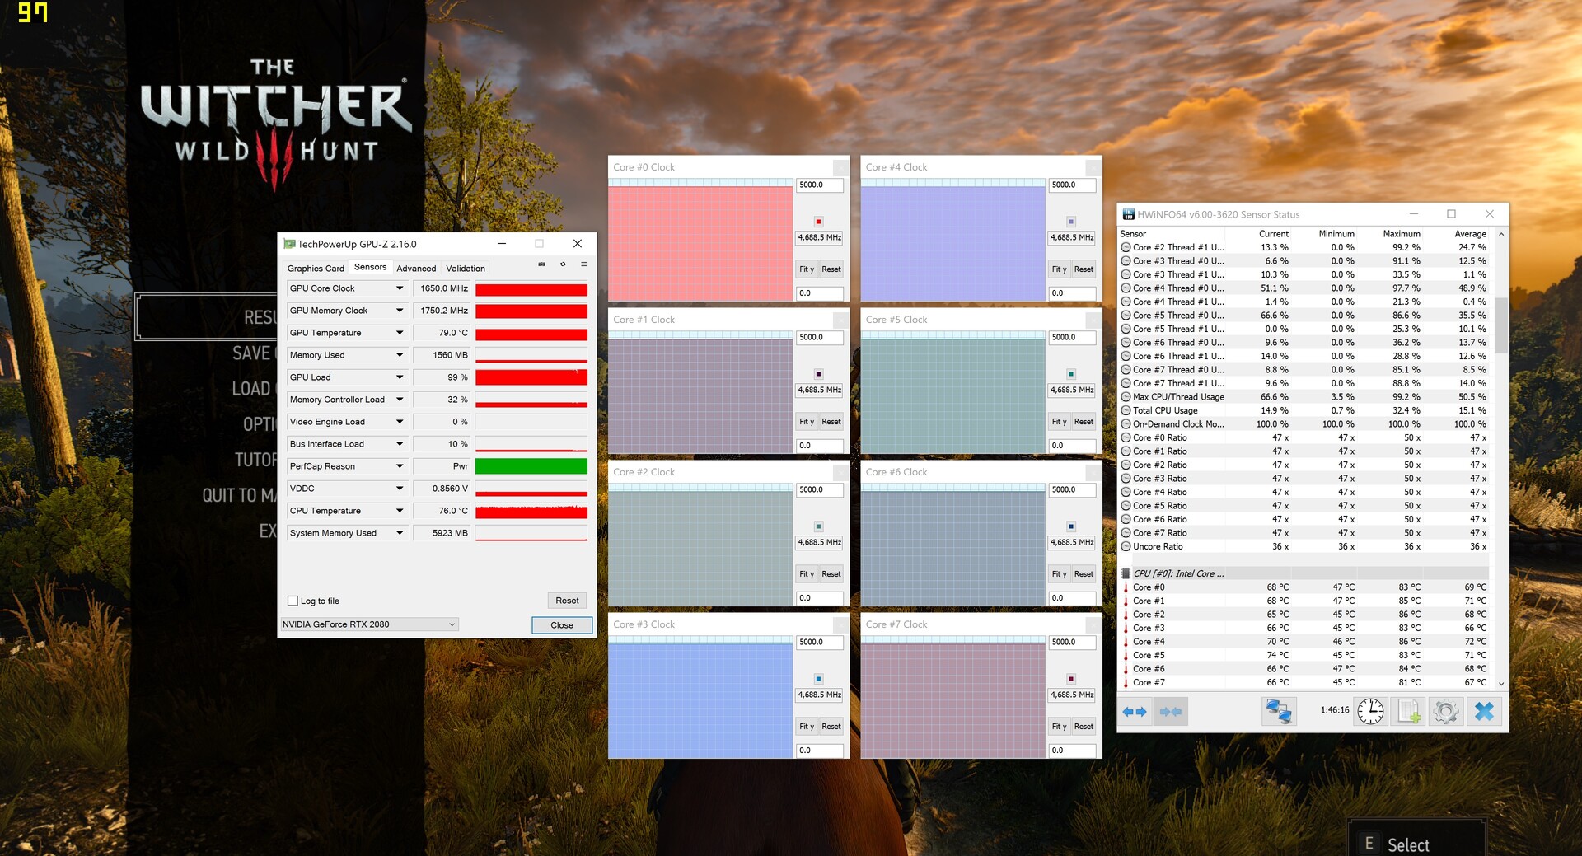Enable the Log to file checkbox

coord(293,601)
